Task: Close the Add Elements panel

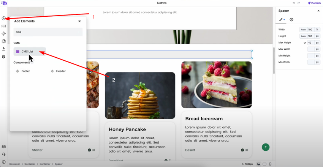Action: click(x=79, y=21)
